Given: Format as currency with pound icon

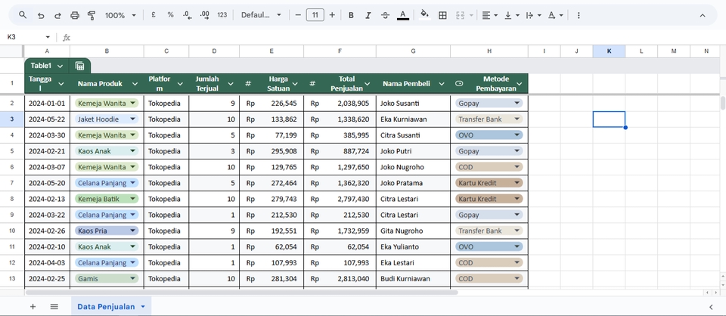Looking at the screenshot, I should (x=154, y=15).
